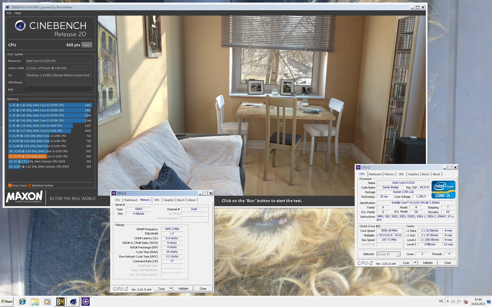Open Memory tab in right CPU-Z window

[389, 174]
